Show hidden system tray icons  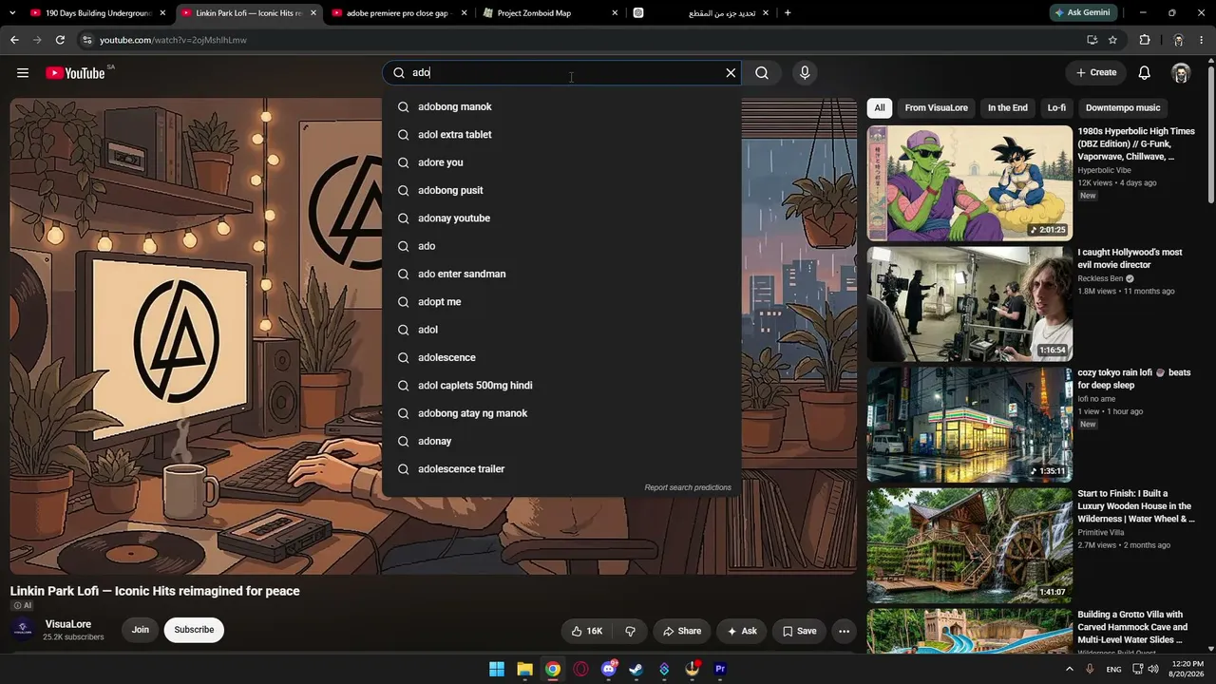point(1070,669)
